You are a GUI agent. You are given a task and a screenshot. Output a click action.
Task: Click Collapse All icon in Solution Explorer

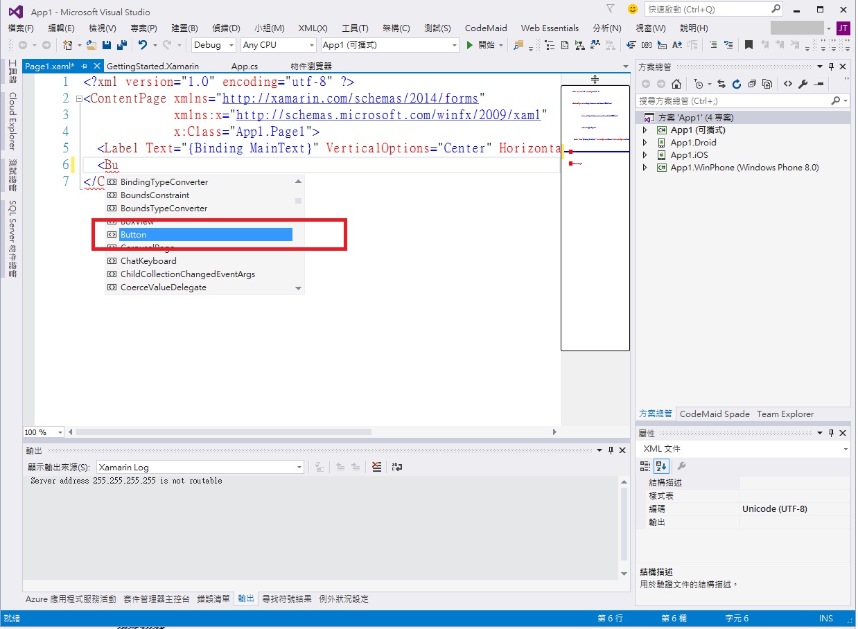[x=752, y=84]
